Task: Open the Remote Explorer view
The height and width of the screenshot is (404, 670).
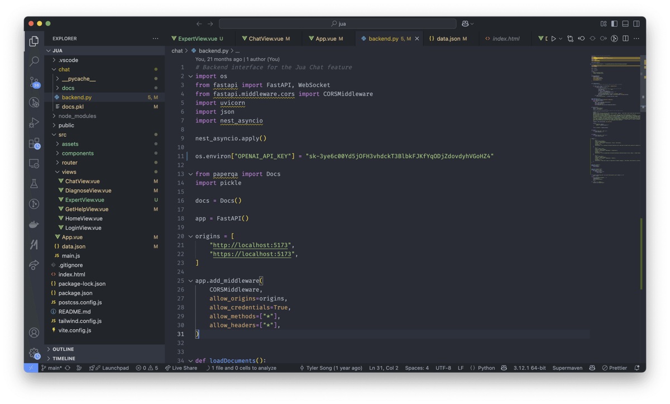Action: click(x=34, y=164)
